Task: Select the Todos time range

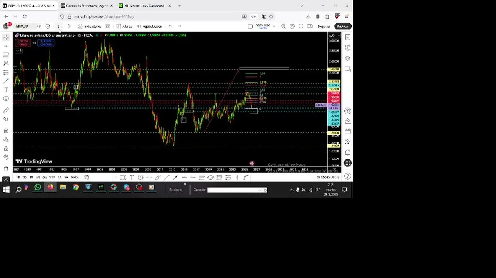Action: pos(75,177)
